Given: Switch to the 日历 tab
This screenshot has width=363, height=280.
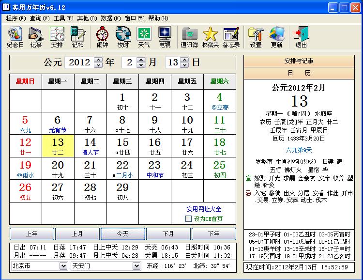Looking at the screenshot, I should coord(299,73).
